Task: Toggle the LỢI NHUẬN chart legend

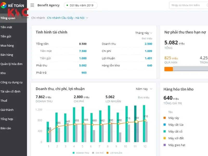Action: [114, 153]
